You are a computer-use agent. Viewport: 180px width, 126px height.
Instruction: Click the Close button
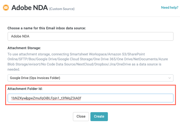(81, 116)
